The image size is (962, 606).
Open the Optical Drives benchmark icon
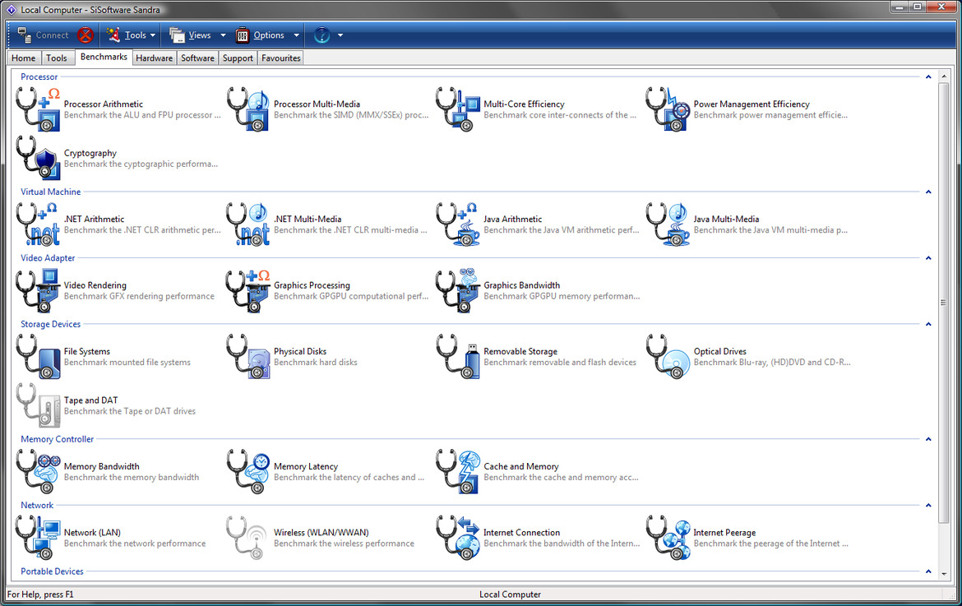pos(668,356)
